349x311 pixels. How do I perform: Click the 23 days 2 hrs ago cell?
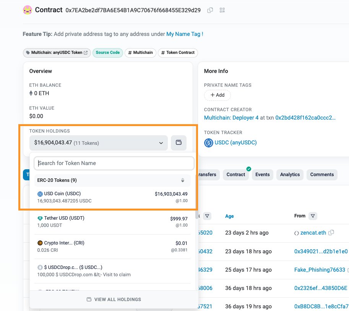tap(247, 233)
